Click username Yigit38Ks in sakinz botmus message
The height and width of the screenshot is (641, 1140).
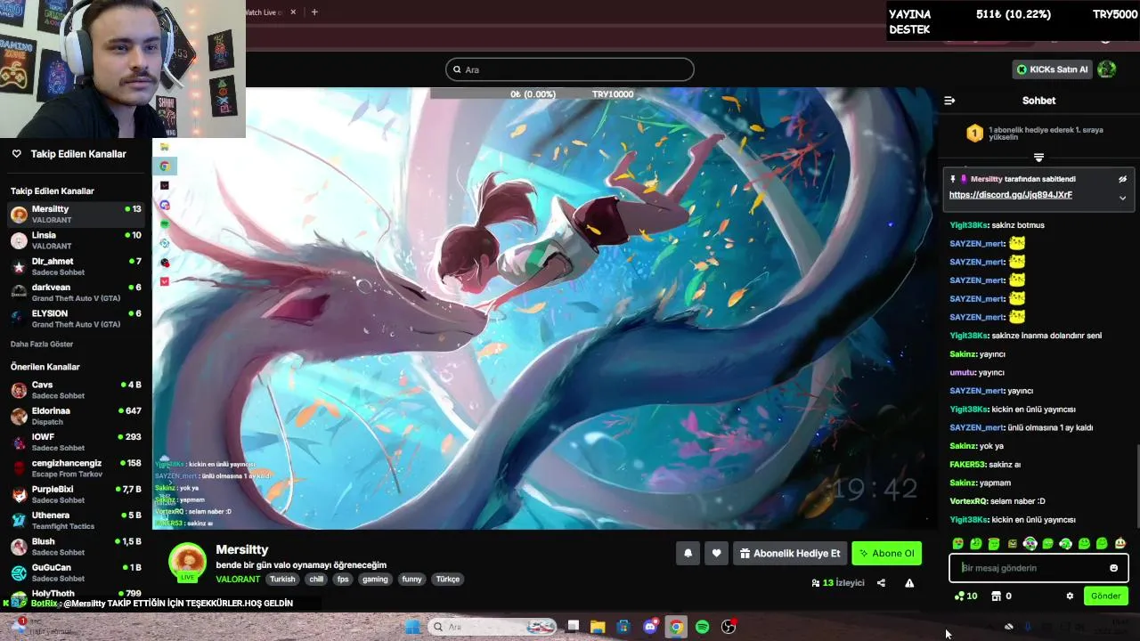[969, 225]
